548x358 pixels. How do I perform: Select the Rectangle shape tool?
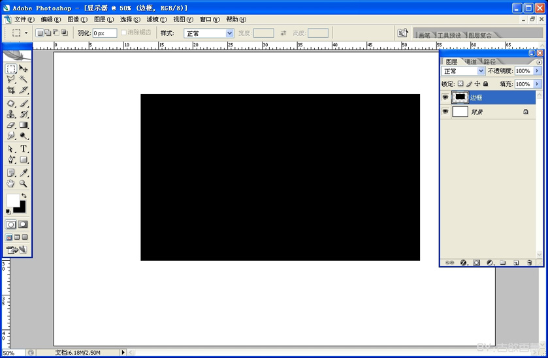[x=24, y=160]
